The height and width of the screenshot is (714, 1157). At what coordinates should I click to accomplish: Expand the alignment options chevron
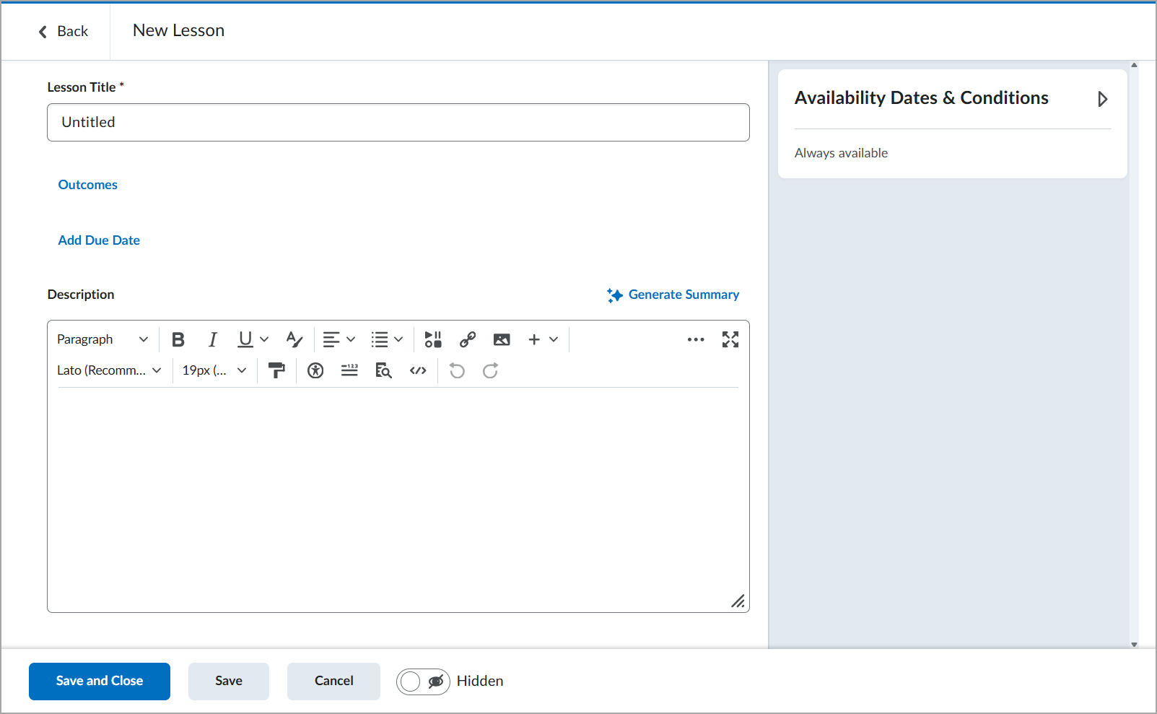(x=351, y=339)
